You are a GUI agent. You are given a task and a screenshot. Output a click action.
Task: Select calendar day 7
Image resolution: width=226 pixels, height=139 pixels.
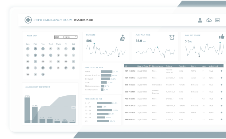pyautogui.click(x=73, y=49)
